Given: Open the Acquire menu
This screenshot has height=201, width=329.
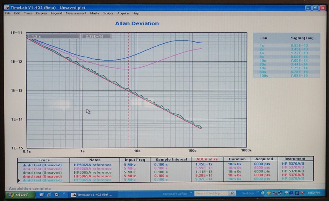Looking at the screenshot, I should [123, 13].
